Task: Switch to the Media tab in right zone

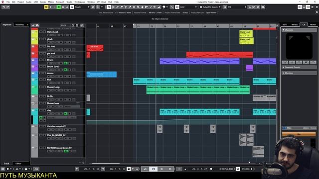Action: pyautogui.click(x=295, y=24)
